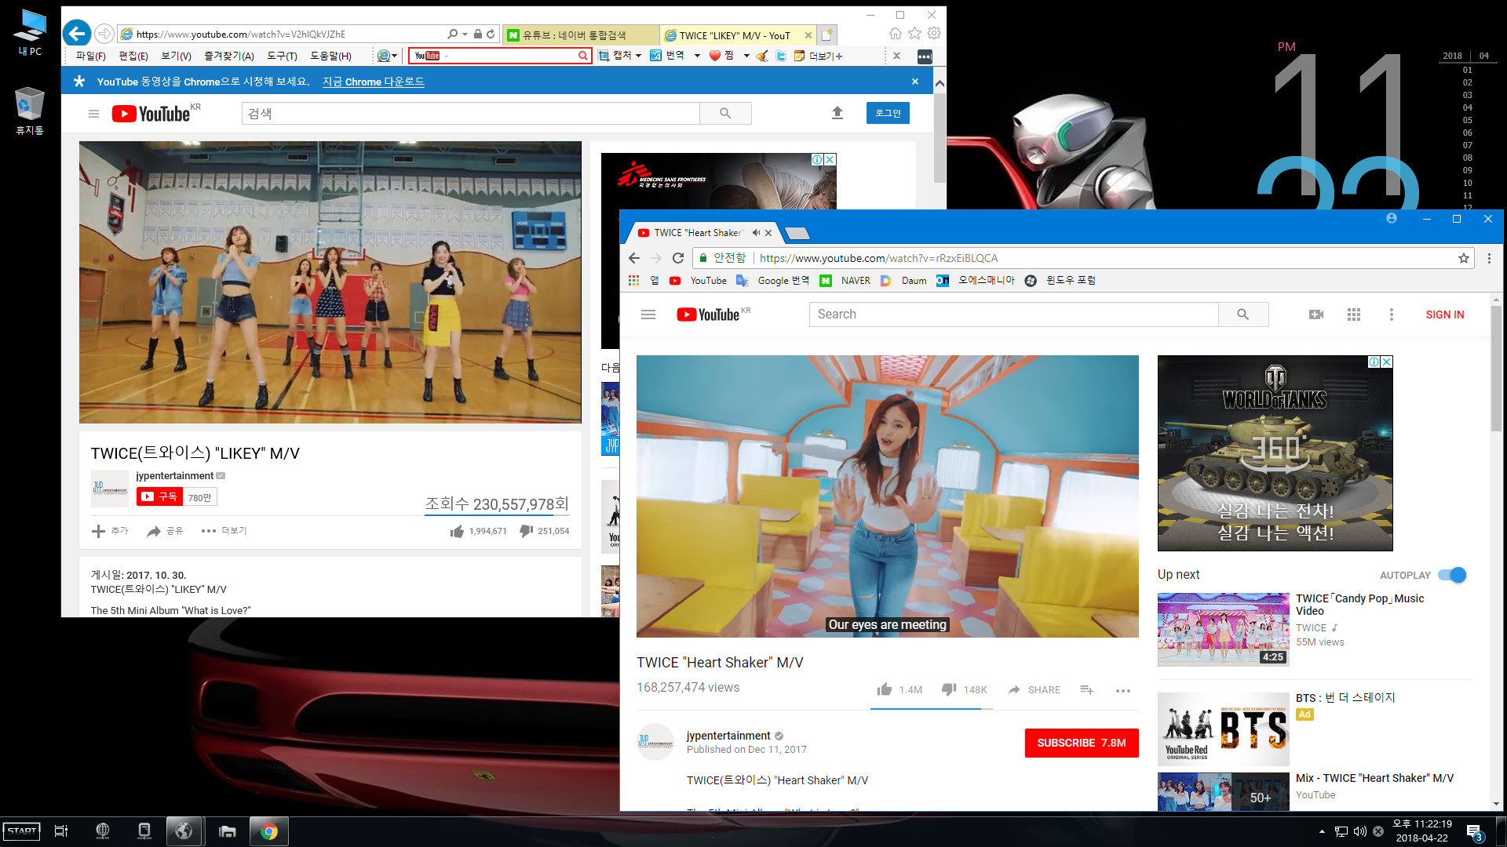This screenshot has width=1507, height=847.
Task: Open the TWICE Candy Pop video thumbnail
Action: coord(1223,630)
